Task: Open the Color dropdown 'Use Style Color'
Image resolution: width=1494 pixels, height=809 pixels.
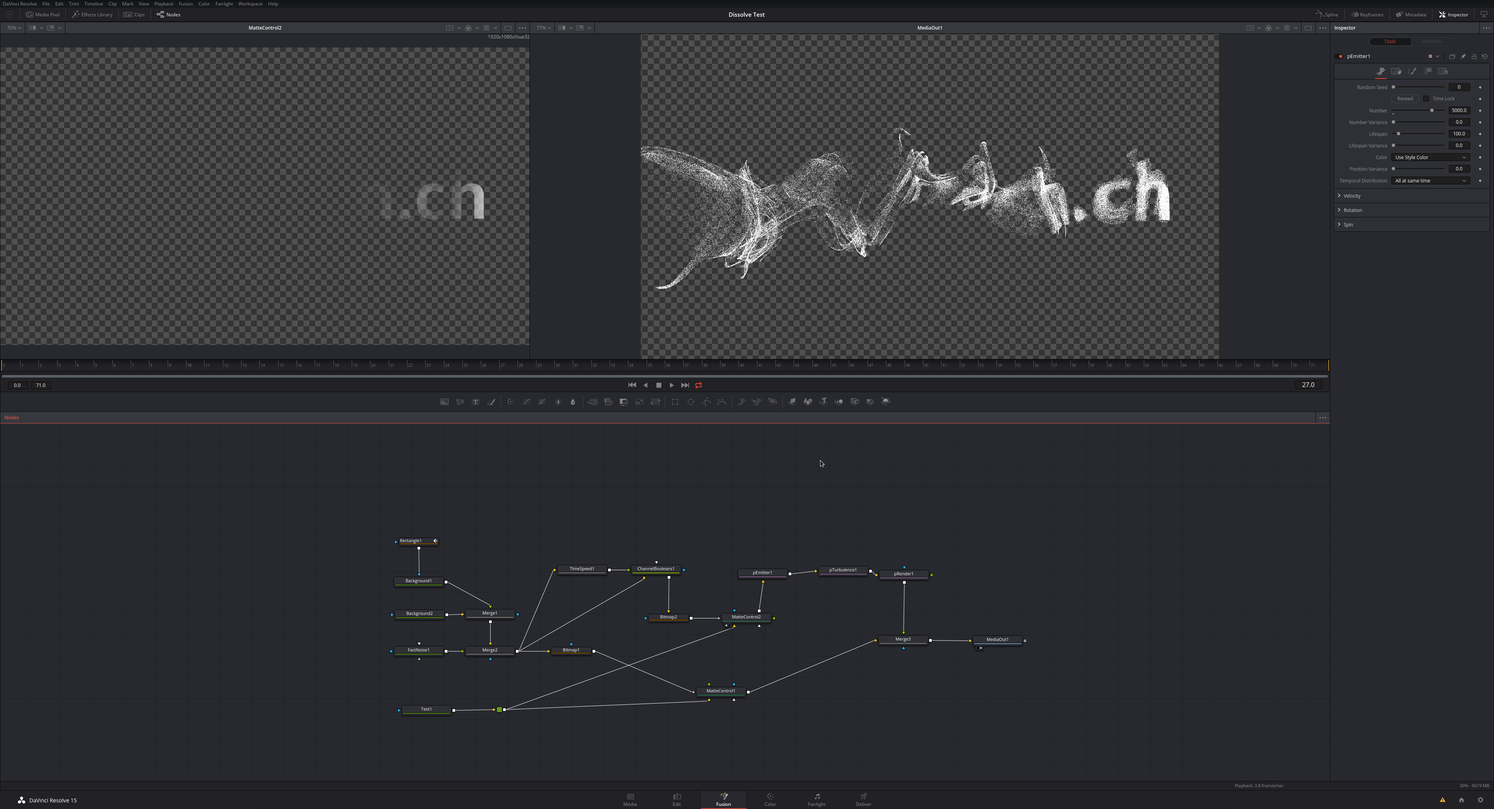Action: pyautogui.click(x=1431, y=157)
